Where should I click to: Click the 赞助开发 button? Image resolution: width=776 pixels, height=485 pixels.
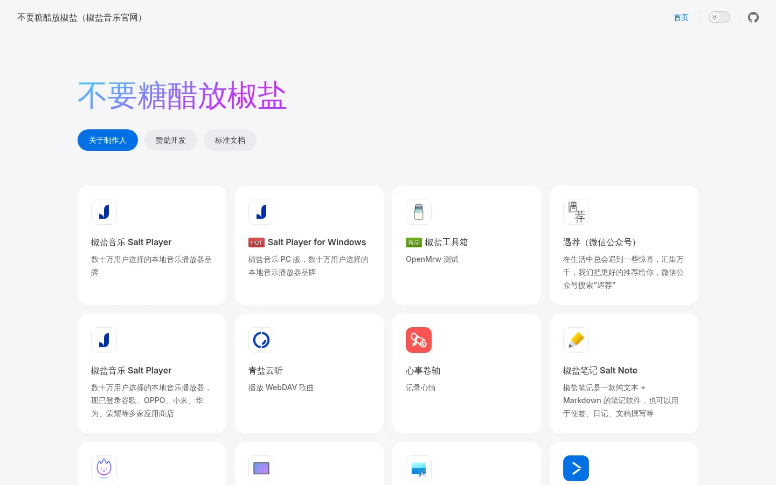click(x=171, y=140)
